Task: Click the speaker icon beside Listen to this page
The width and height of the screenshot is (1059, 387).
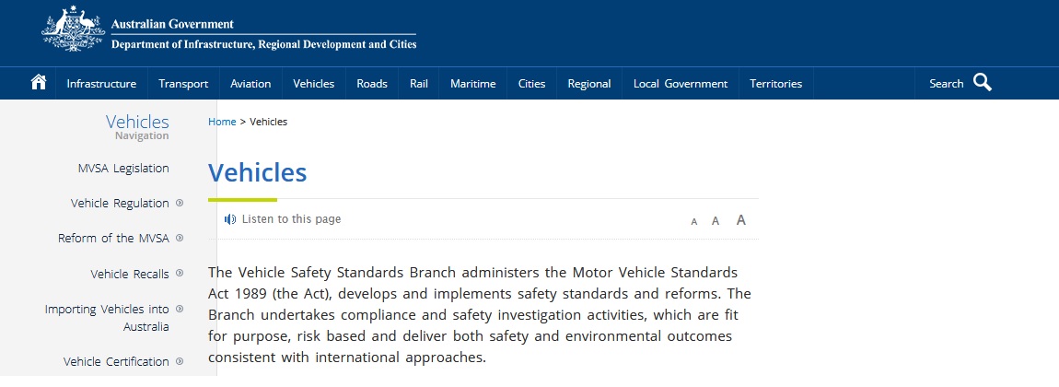Action: point(230,219)
